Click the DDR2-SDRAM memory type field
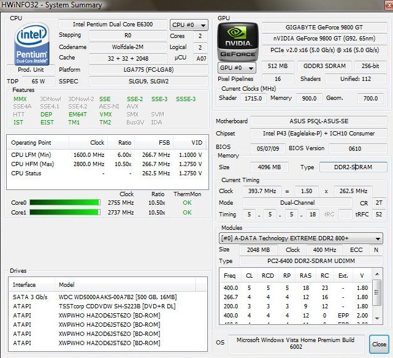 [x=353, y=167]
